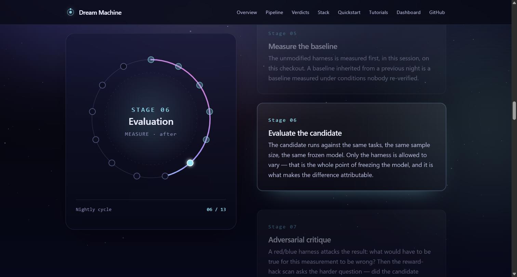This screenshot has height=277, width=517.
Task: Click the "STAGE 06" label inside the dial
Action: tap(151, 110)
